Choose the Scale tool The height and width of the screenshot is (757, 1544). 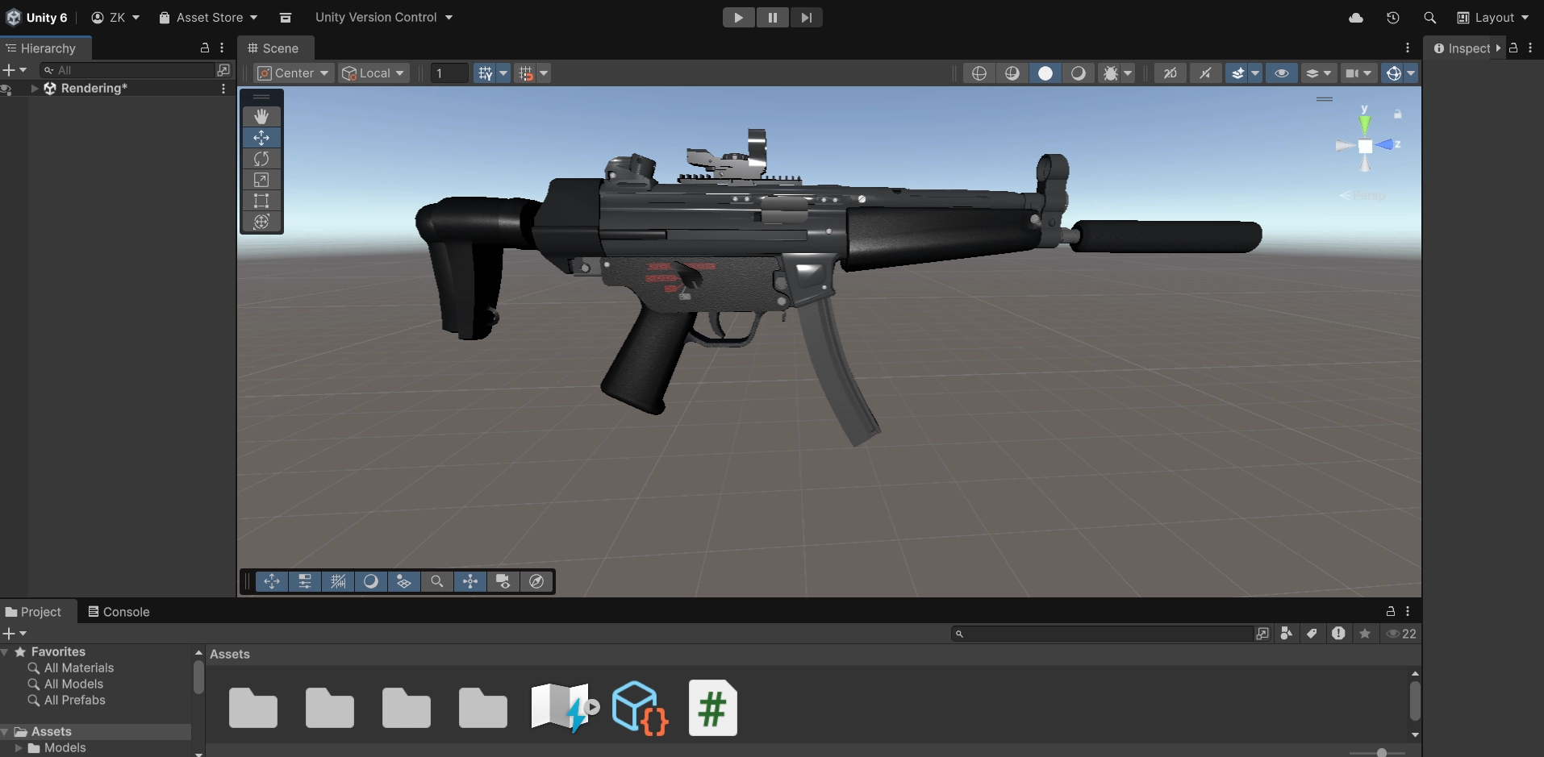[x=261, y=180]
